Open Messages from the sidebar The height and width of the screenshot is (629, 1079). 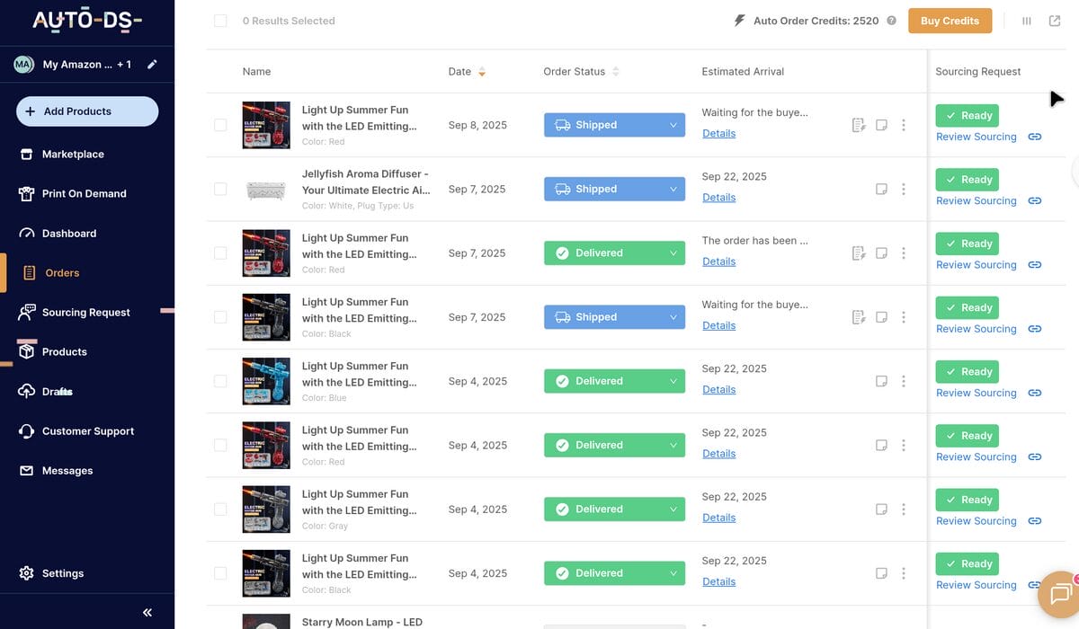click(x=27, y=470)
